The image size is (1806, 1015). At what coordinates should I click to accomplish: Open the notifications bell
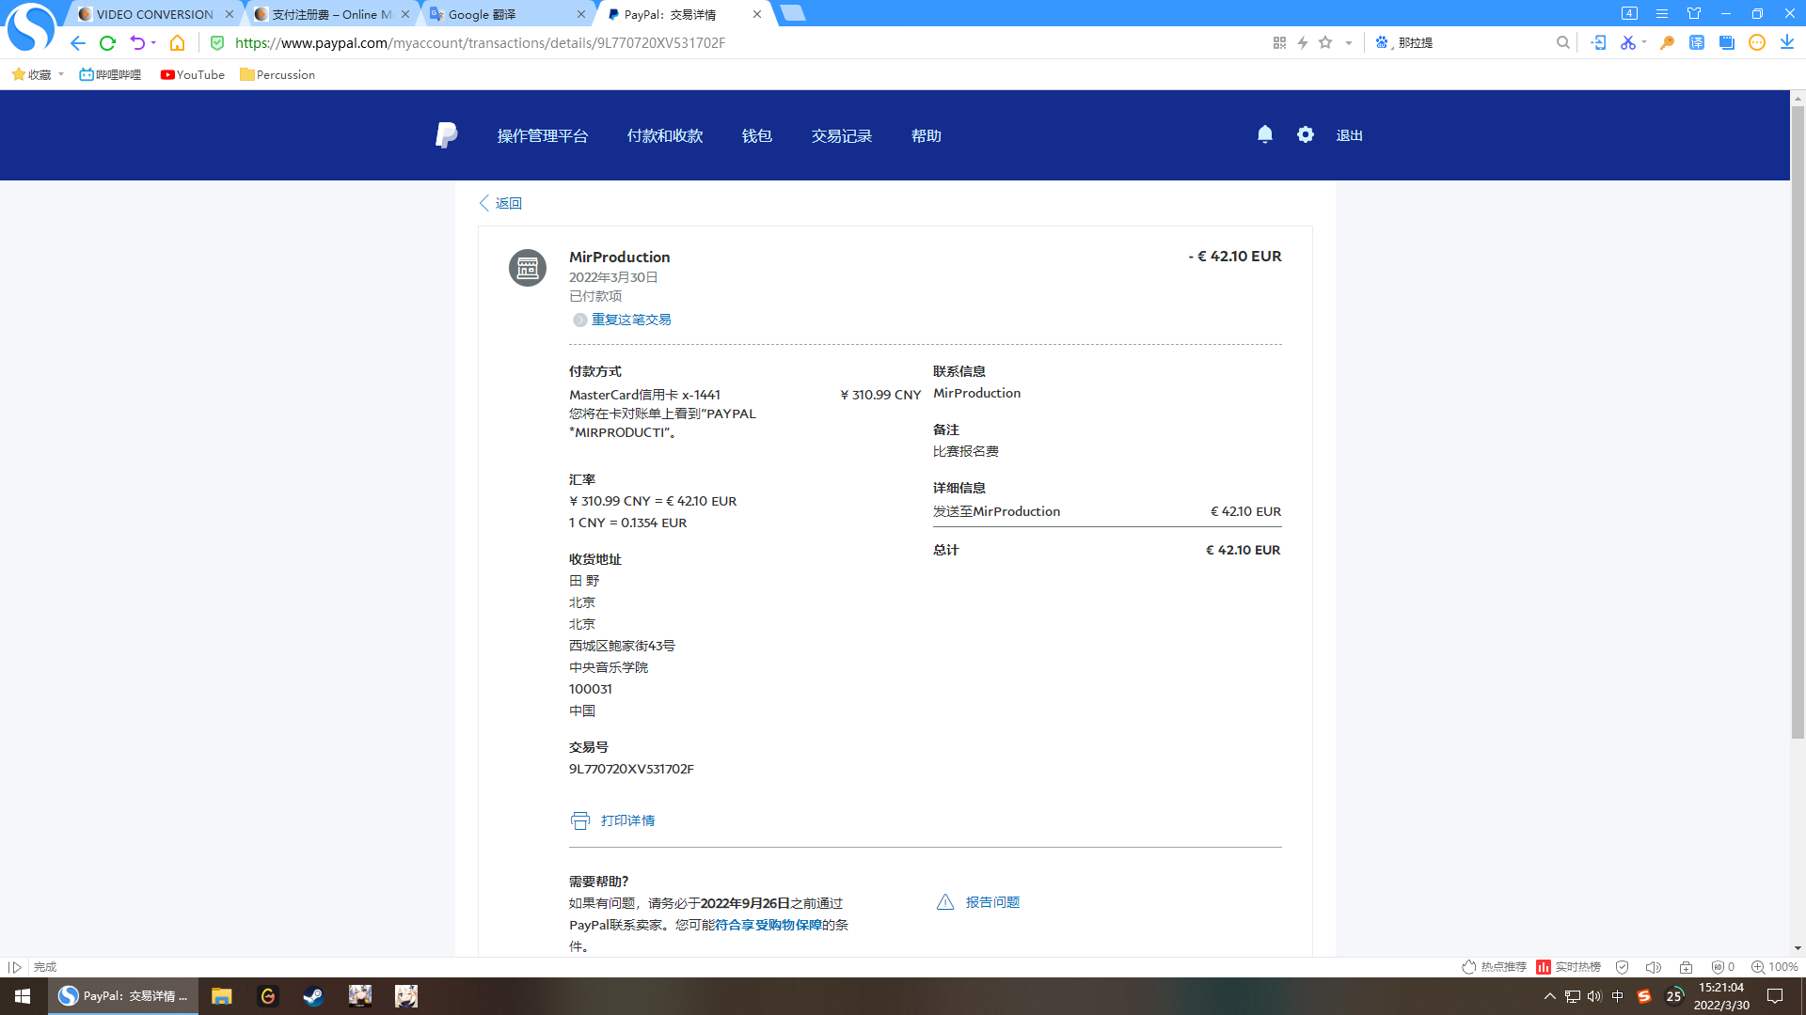pos(1265,134)
